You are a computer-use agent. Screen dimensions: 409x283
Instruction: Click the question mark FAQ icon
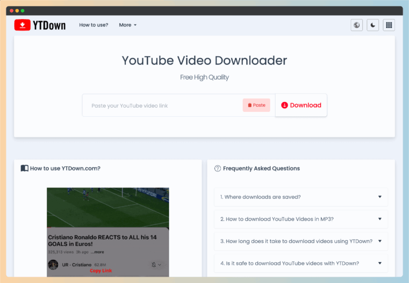click(218, 168)
